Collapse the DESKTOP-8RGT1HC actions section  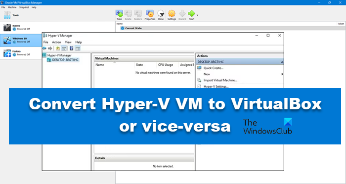pos(282,62)
